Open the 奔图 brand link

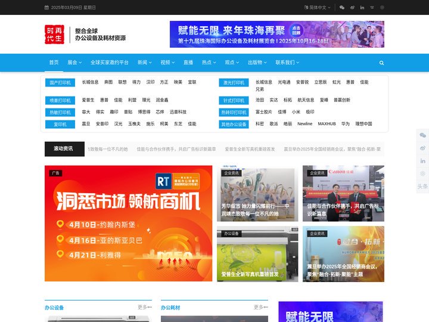point(108,82)
